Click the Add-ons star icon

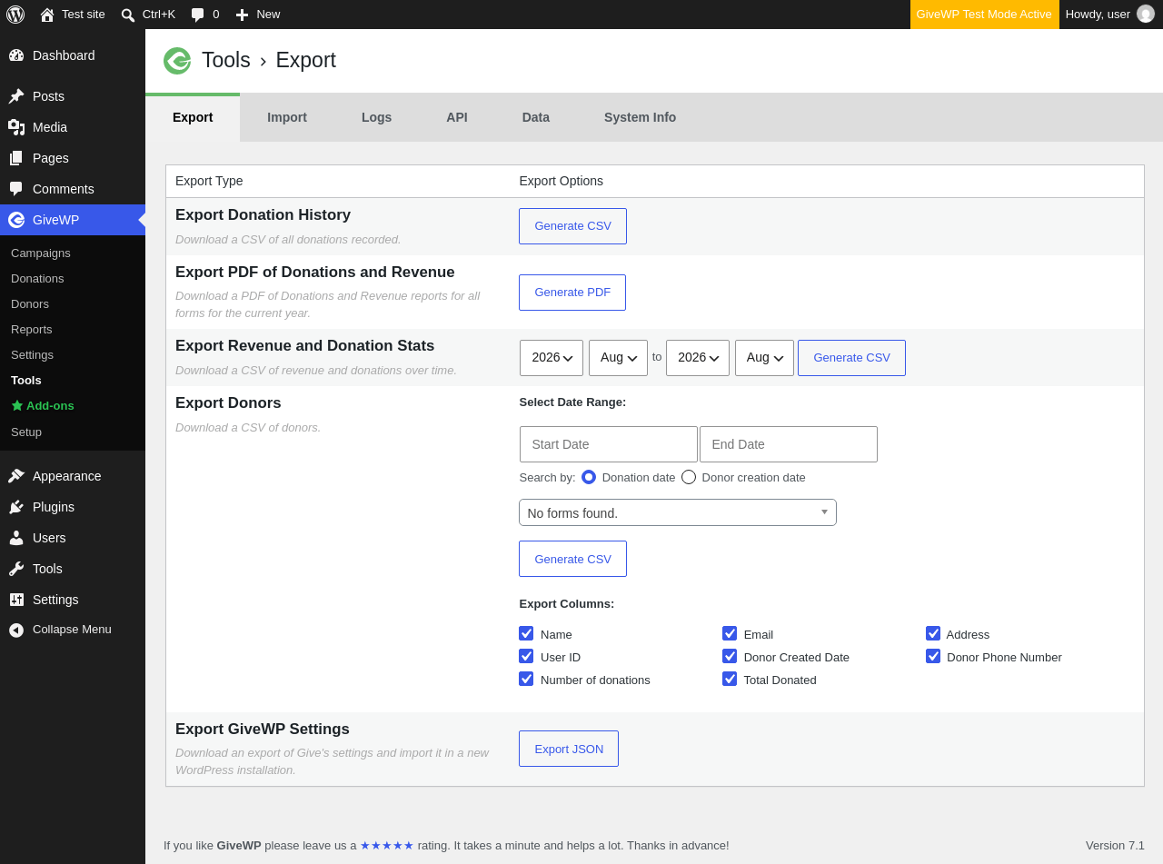[16, 406]
